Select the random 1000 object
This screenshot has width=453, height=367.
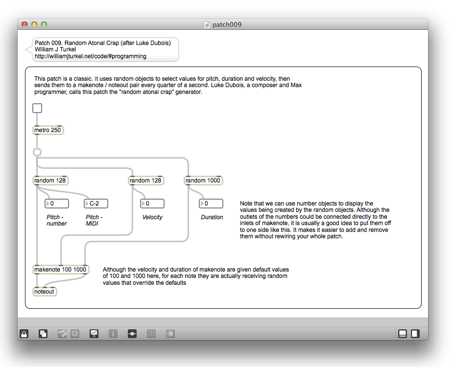tap(203, 181)
